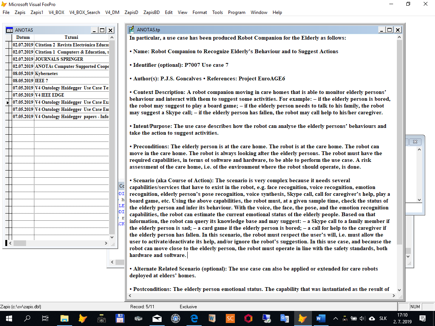This screenshot has width=435, height=326.
Task: Click the SLK keyboard language indicator
Action: click(x=383, y=318)
